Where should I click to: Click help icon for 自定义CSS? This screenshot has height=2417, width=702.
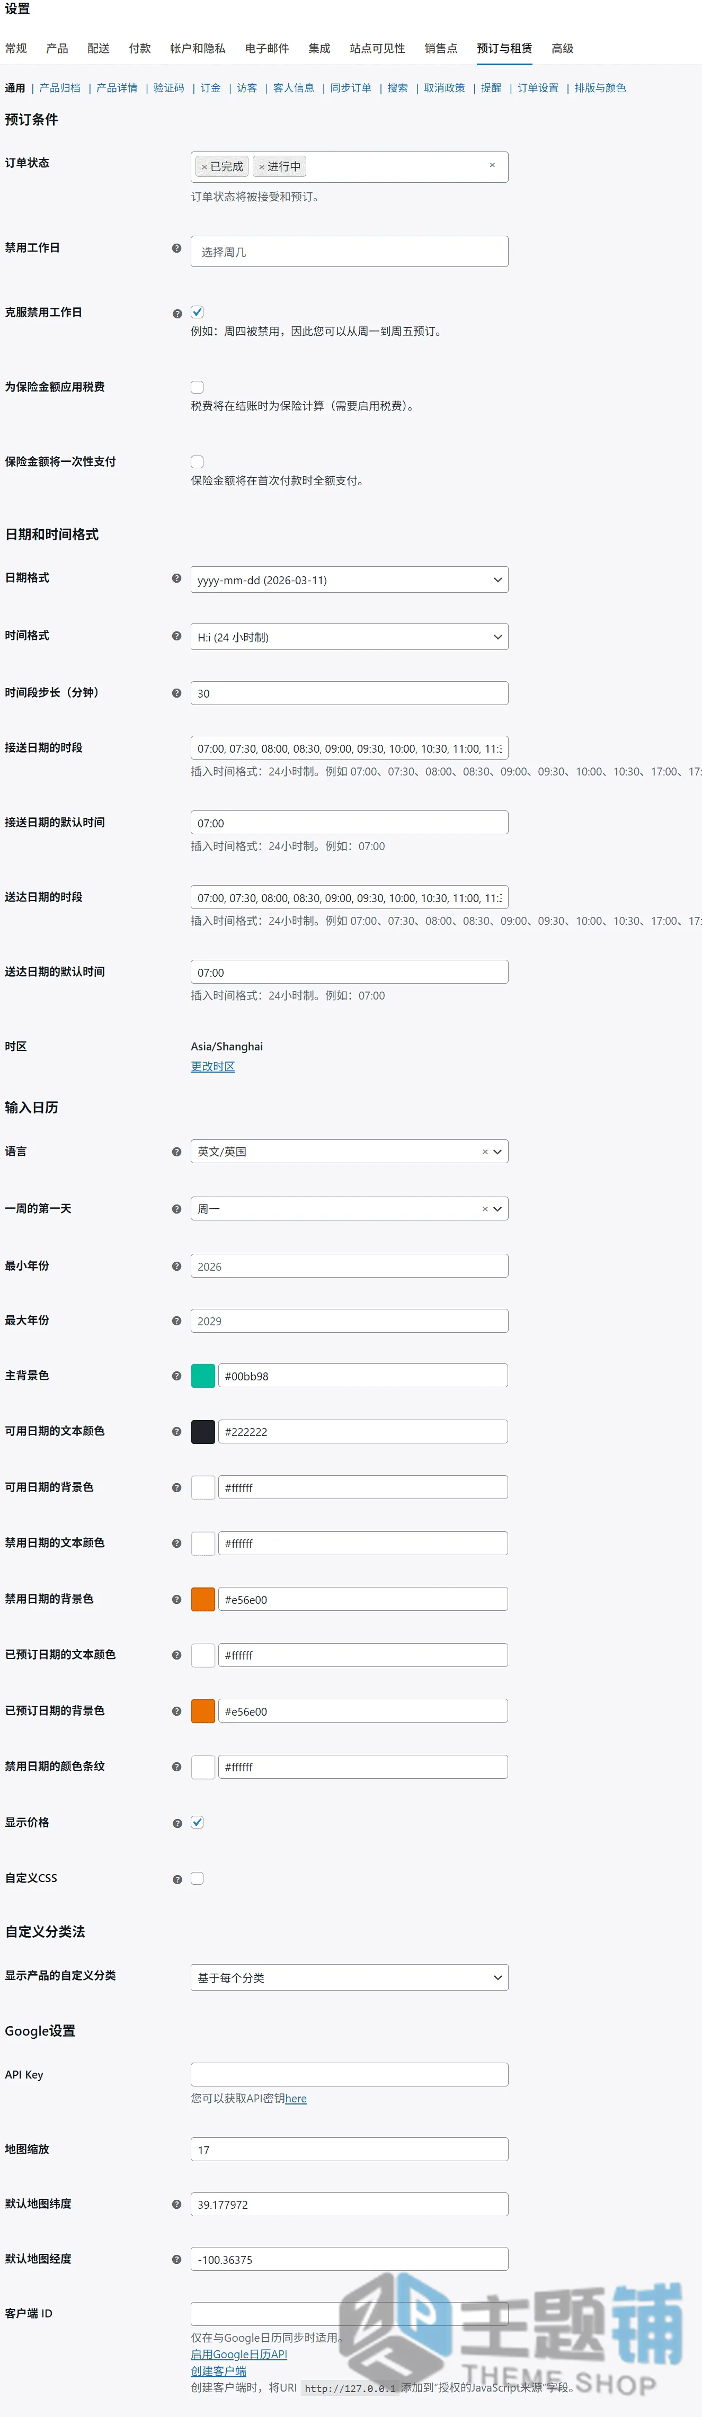[x=177, y=1879]
